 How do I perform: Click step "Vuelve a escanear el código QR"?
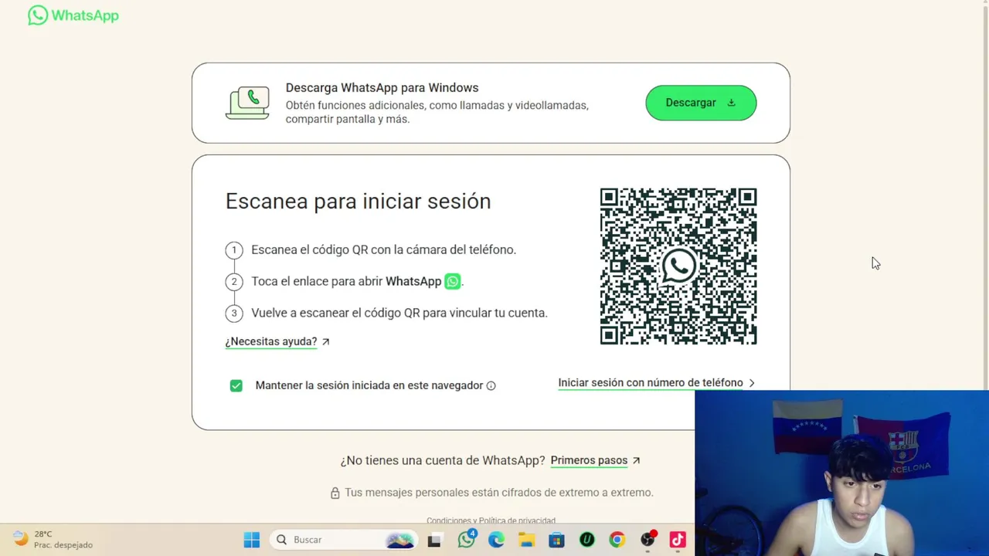tap(399, 313)
